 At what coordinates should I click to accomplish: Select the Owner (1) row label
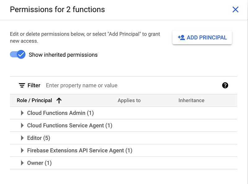[x=39, y=163]
